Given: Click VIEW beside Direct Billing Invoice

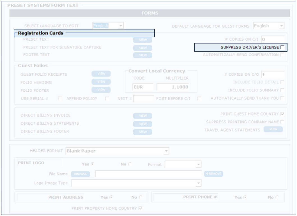Looking at the screenshot, I should 142,116.
